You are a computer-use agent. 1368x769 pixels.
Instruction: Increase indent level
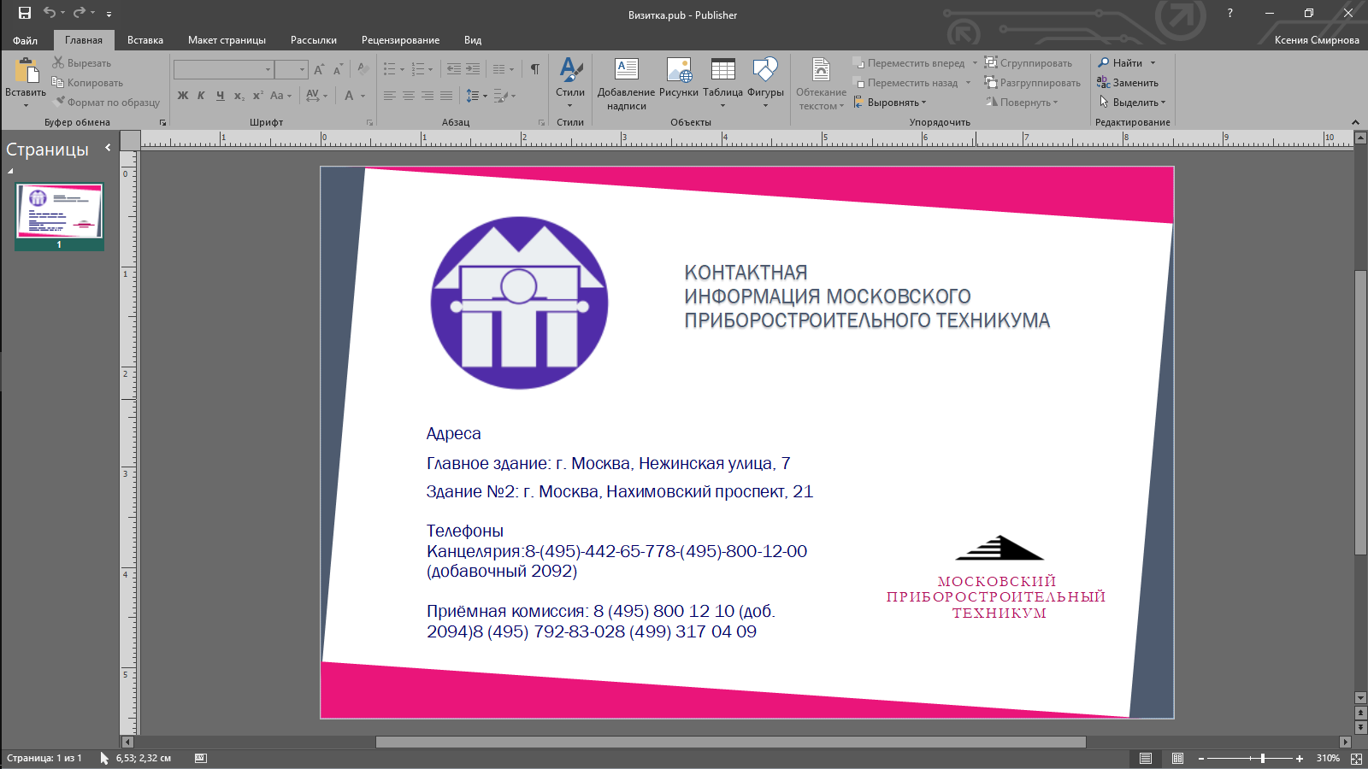473,69
